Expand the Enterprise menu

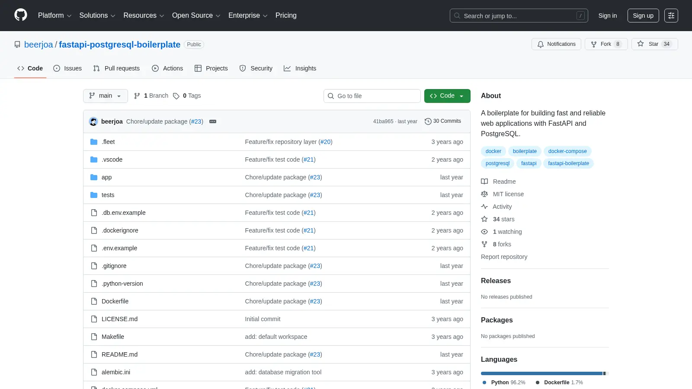(248, 16)
